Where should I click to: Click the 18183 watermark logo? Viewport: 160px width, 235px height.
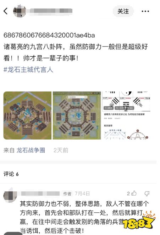139,222
